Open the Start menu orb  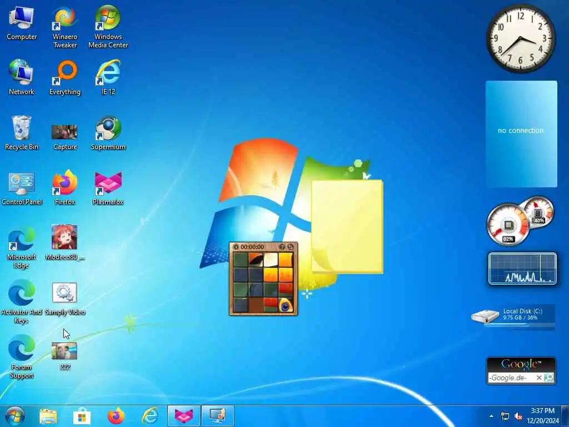point(14,416)
